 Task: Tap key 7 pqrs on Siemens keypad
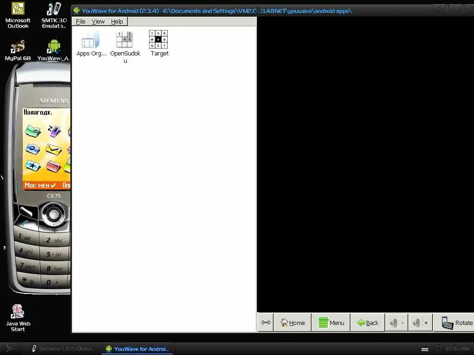[27, 266]
